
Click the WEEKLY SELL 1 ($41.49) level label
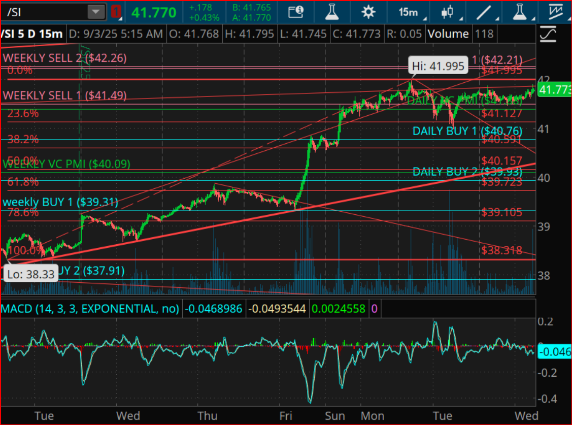tap(64, 95)
